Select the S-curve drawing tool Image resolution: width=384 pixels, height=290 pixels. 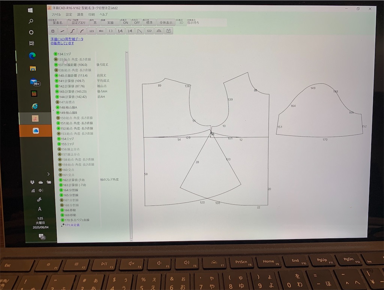click(x=72, y=31)
